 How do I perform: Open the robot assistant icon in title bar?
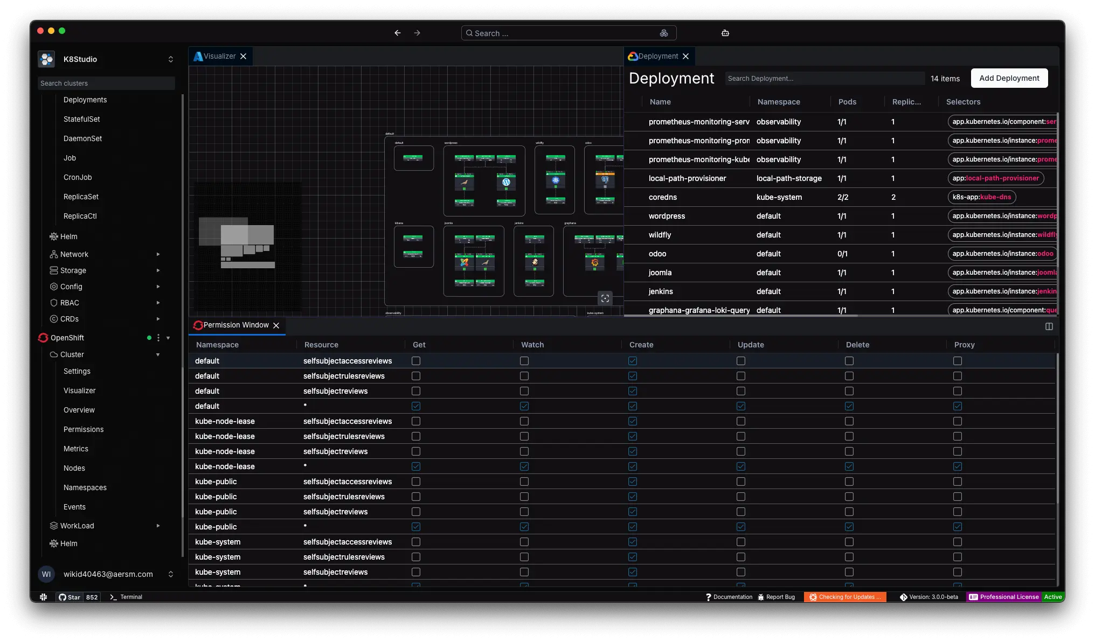click(x=725, y=33)
